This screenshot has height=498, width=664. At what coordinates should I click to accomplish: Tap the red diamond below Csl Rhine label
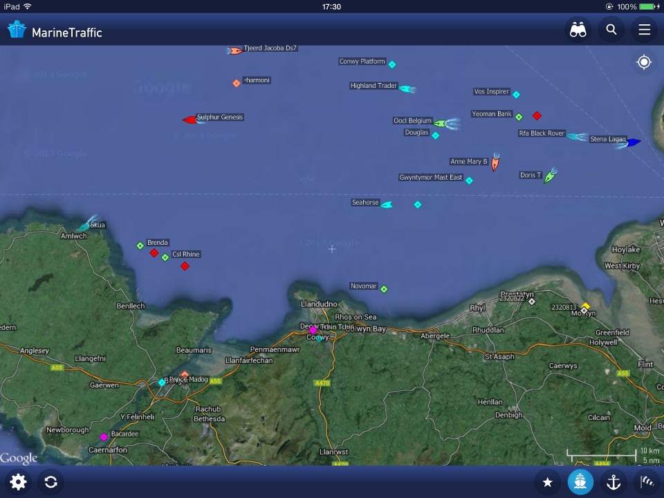185,266
